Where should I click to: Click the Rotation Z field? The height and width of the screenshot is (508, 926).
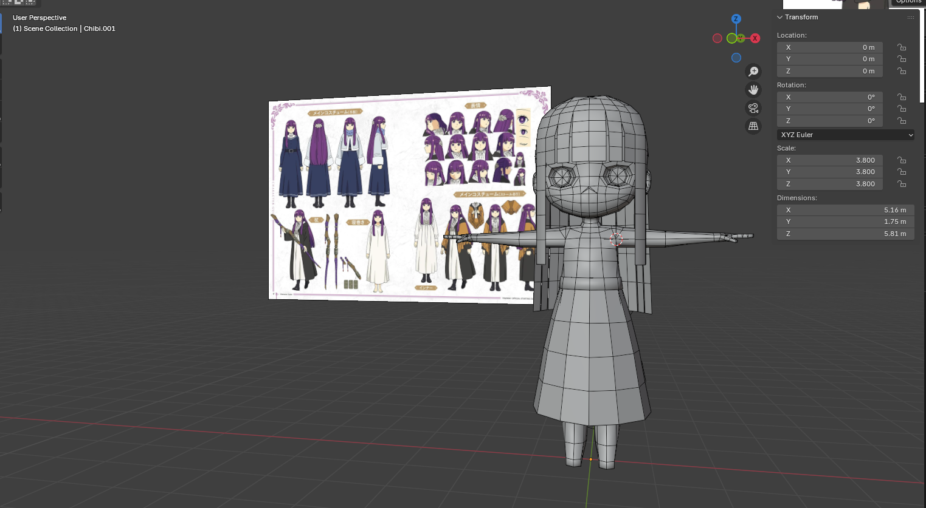(x=829, y=121)
